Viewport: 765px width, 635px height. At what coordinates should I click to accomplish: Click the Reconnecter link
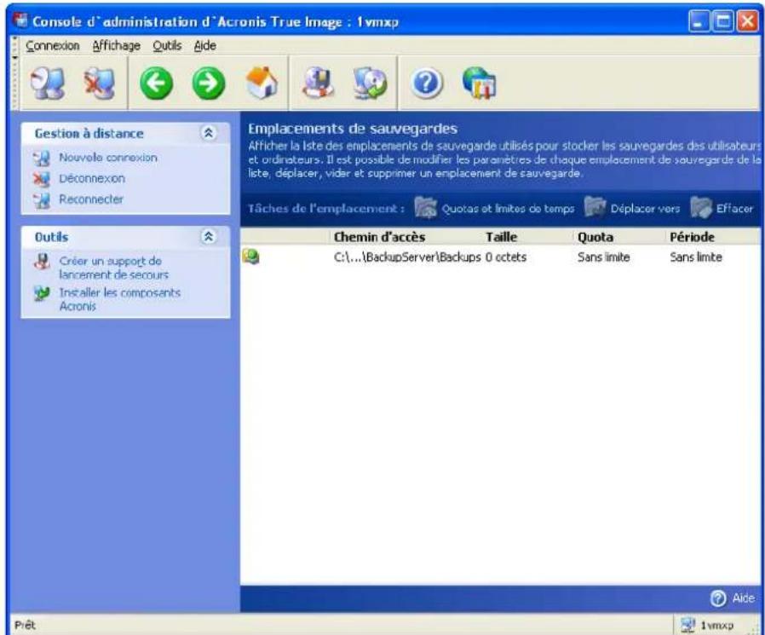click(91, 199)
